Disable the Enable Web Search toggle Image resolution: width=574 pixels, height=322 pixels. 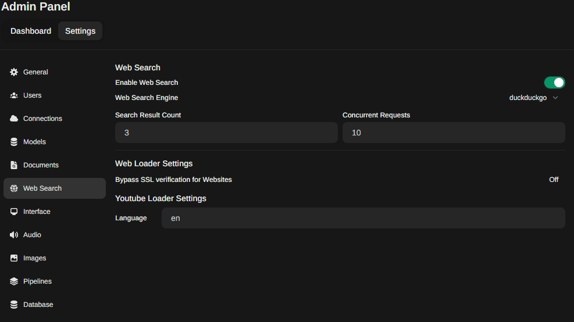tap(554, 83)
